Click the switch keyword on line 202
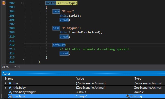The height and width of the screenshot is (99, 165). pos(51,3)
